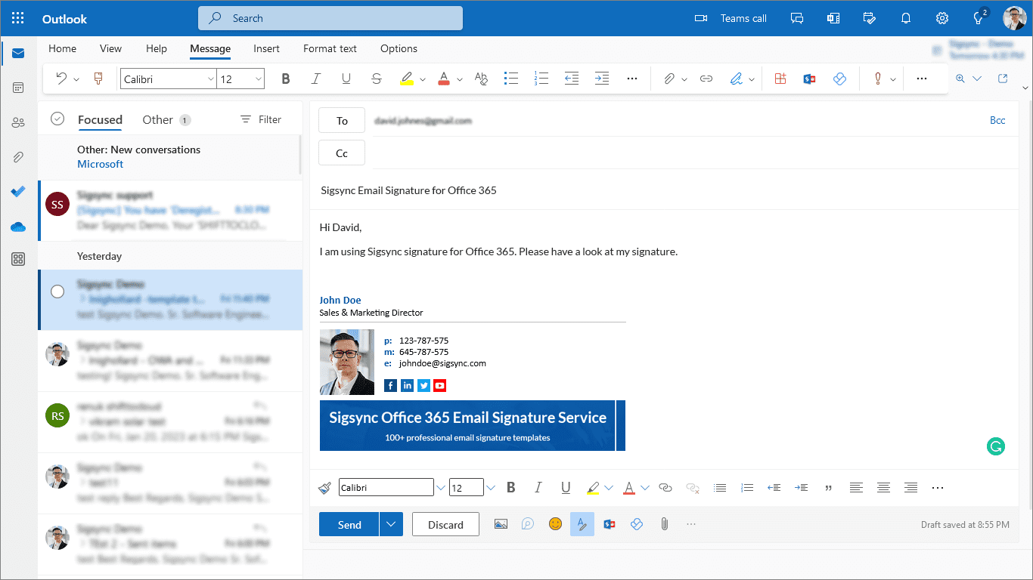Click the Grammarly icon in message body
Viewport: 1033px width, 580px height.
pyautogui.click(x=996, y=446)
